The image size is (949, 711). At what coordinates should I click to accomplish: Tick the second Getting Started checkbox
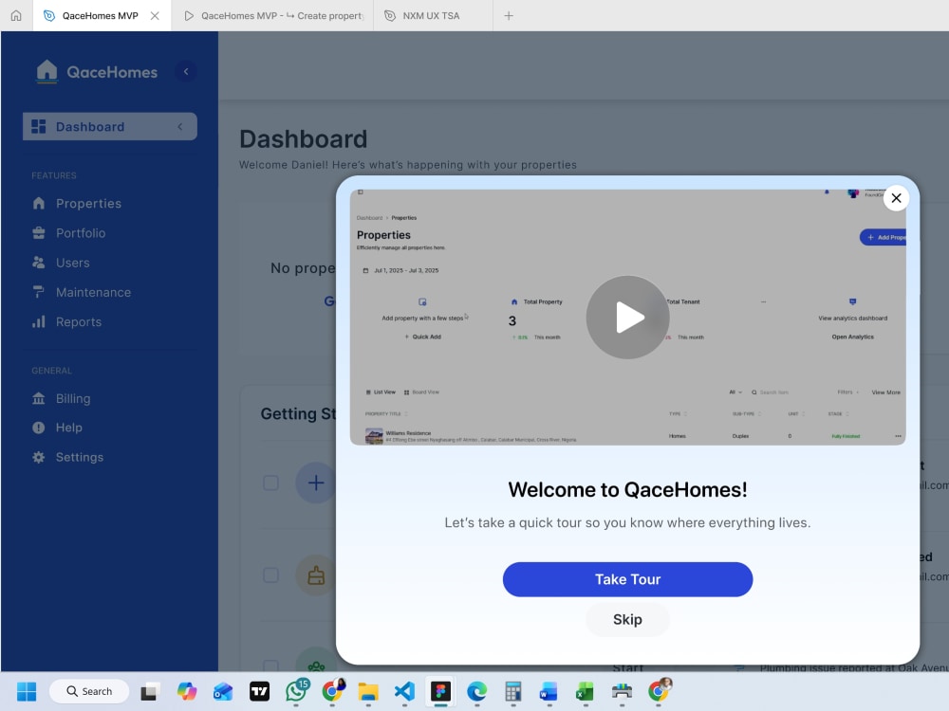tap(270, 574)
